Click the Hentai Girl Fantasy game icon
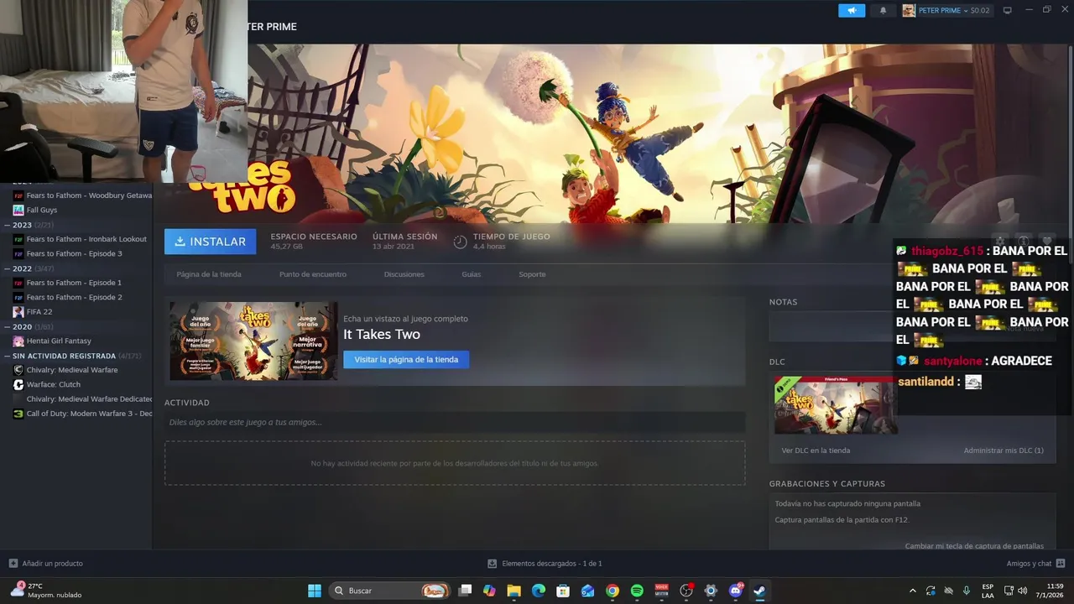 (x=18, y=341)
